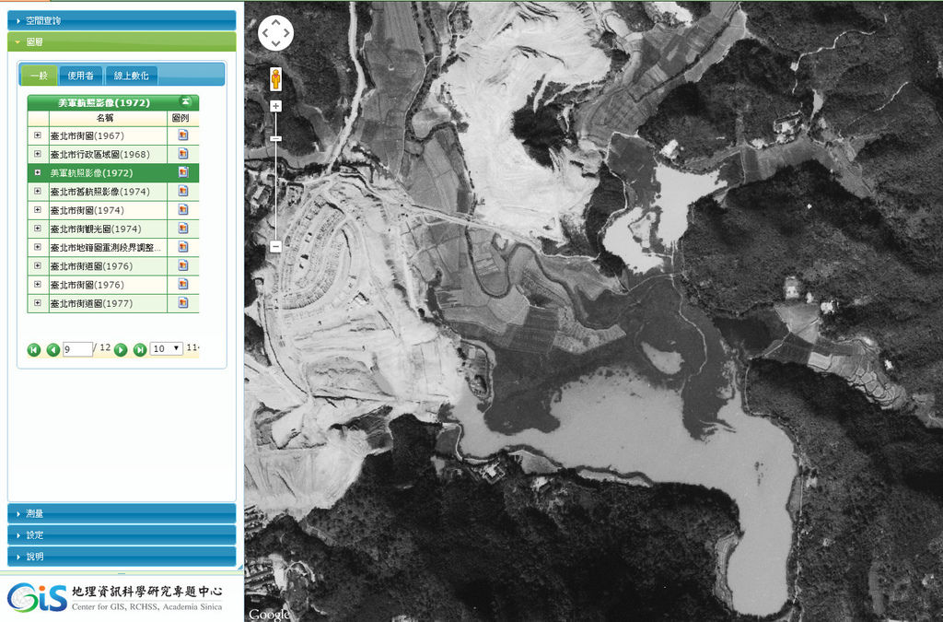
Task: Expand the 臺北市行政區域圖(1968) layer
Action: click(37, 154)
